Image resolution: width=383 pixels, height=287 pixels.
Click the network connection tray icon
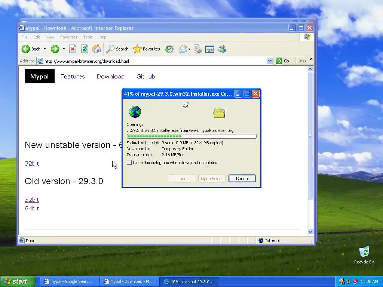coord(348,281)
